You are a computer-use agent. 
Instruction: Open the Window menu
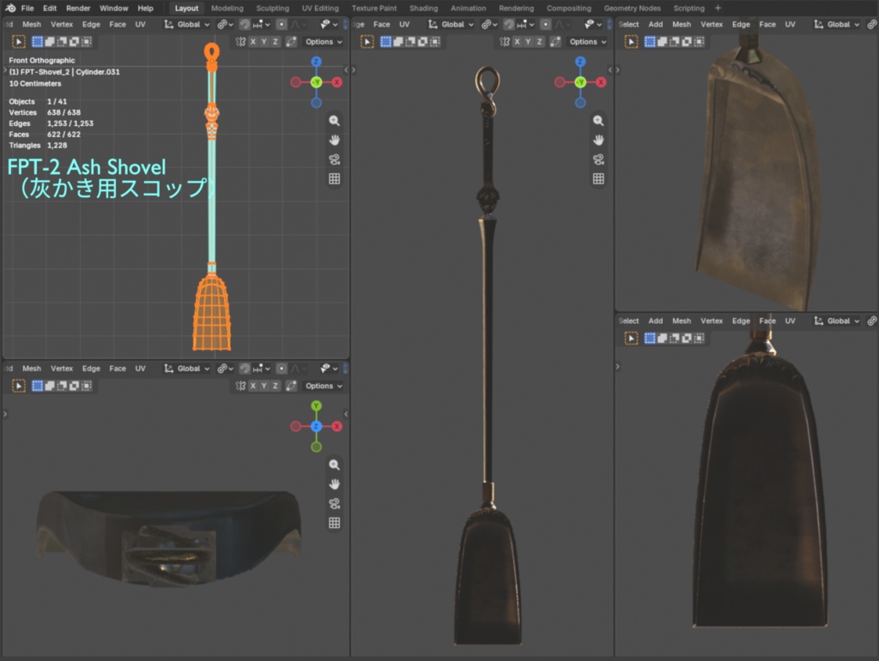(x=114, y=9)
